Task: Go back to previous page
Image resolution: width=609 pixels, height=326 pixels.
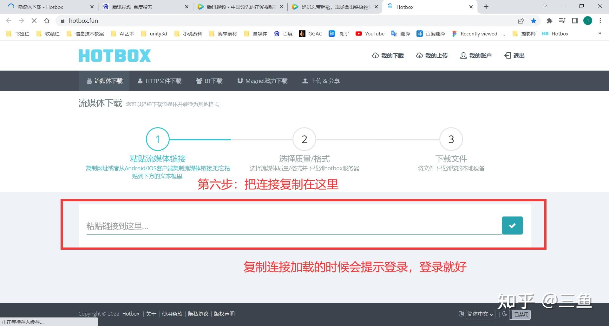Action: pyautogui.click(x=9, y=21)
